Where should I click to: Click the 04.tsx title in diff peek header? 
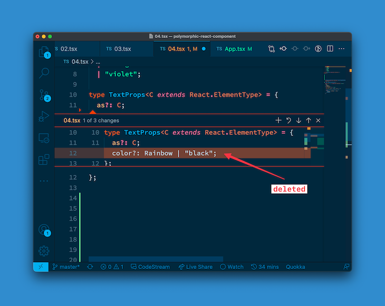tap(72, 120)
